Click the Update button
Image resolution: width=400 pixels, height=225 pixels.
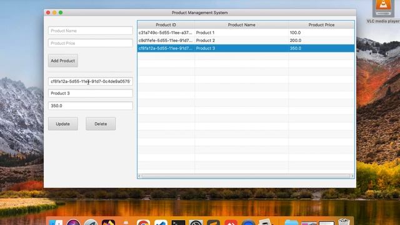[62, 124]
